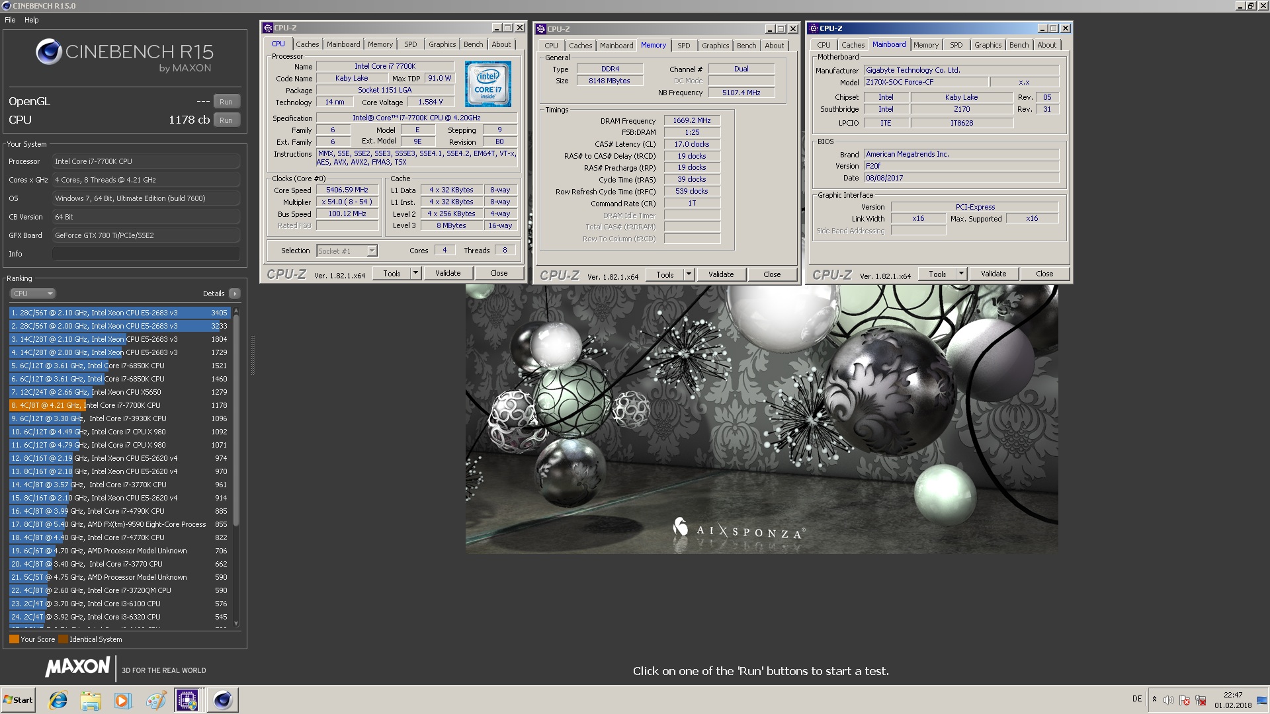Run the CPU benchmark

(x=226, y=120)
